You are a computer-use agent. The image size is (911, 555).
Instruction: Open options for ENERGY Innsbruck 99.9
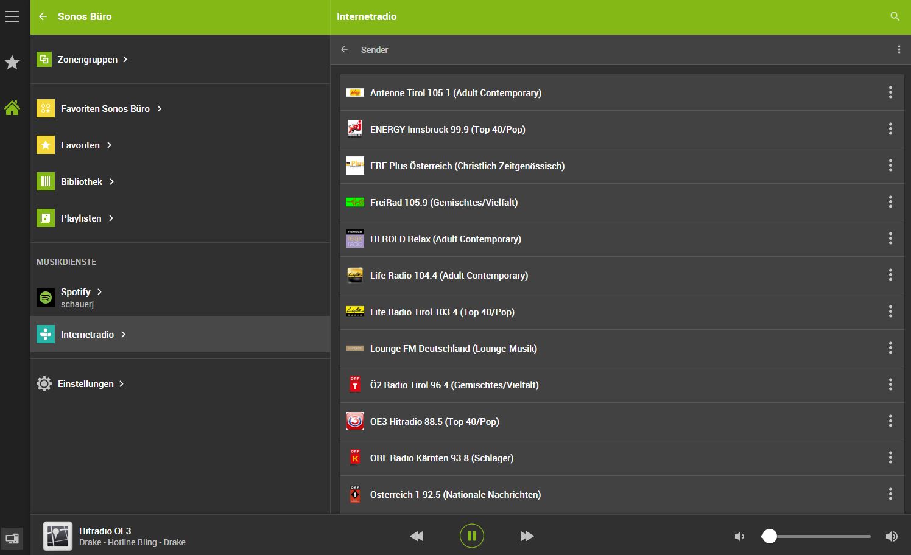[890, 129]
